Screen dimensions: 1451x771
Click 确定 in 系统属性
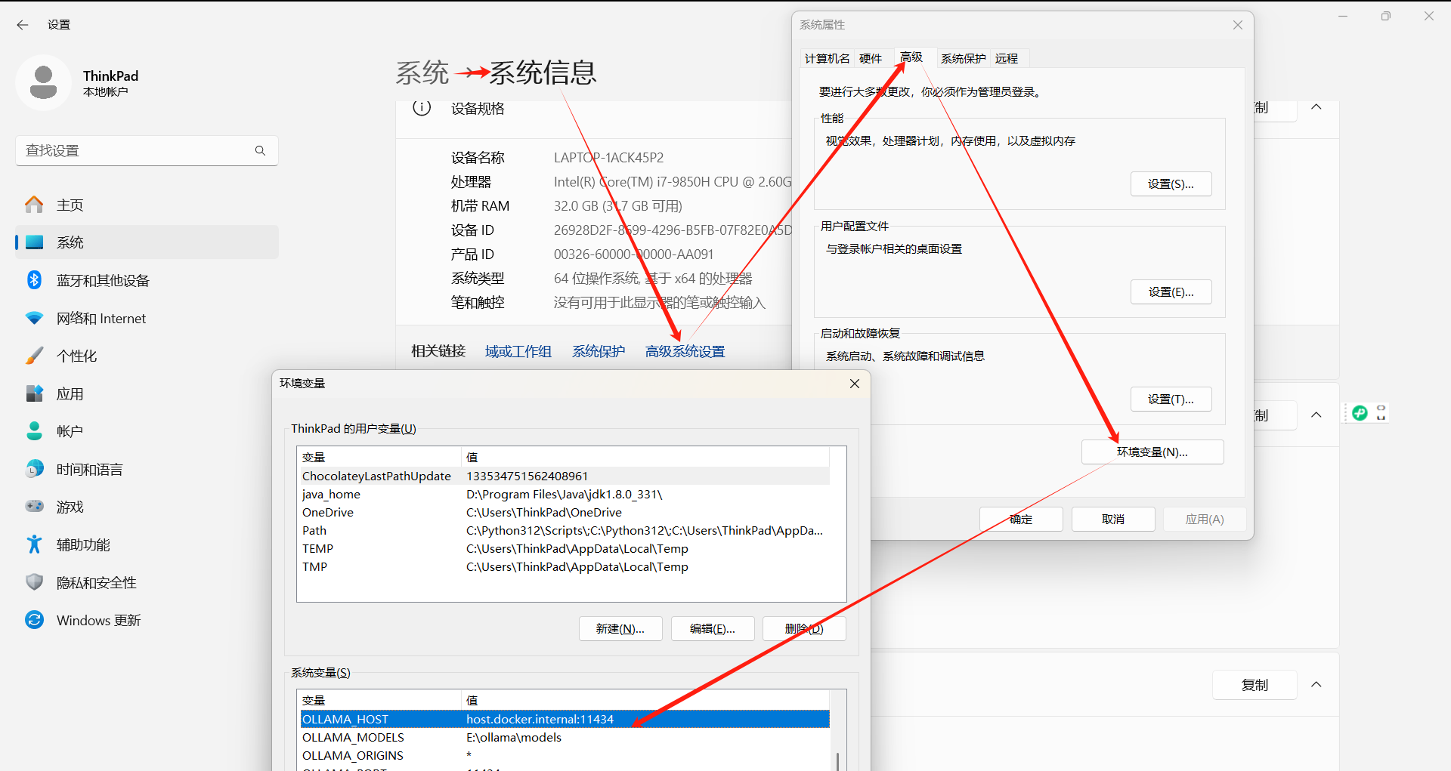[x=1021, y=520]
